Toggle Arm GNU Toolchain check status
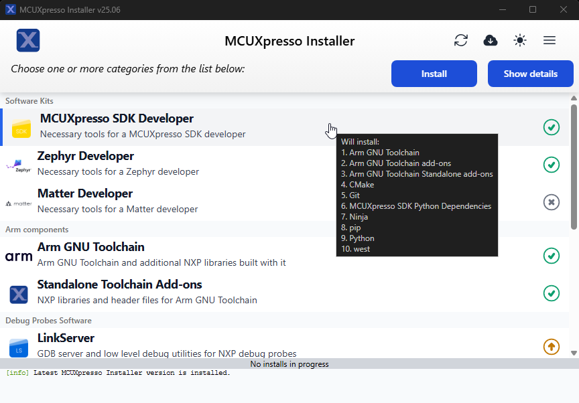Viewport: 579px width, 403px height. click(552, 256)
